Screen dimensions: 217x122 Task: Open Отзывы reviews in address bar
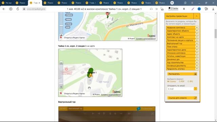(x=173, y=8)
